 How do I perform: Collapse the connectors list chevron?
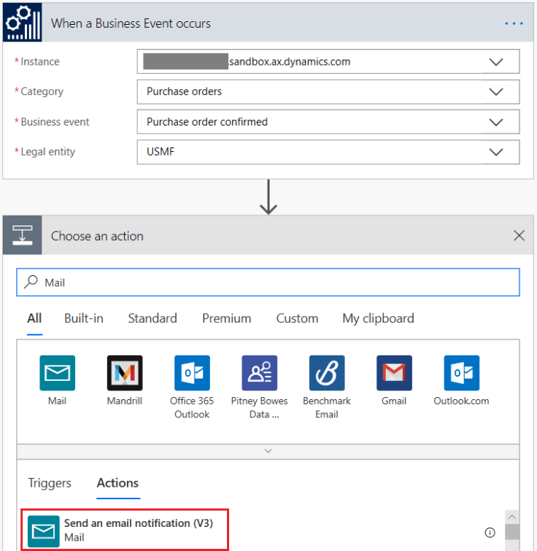[268, 451]
